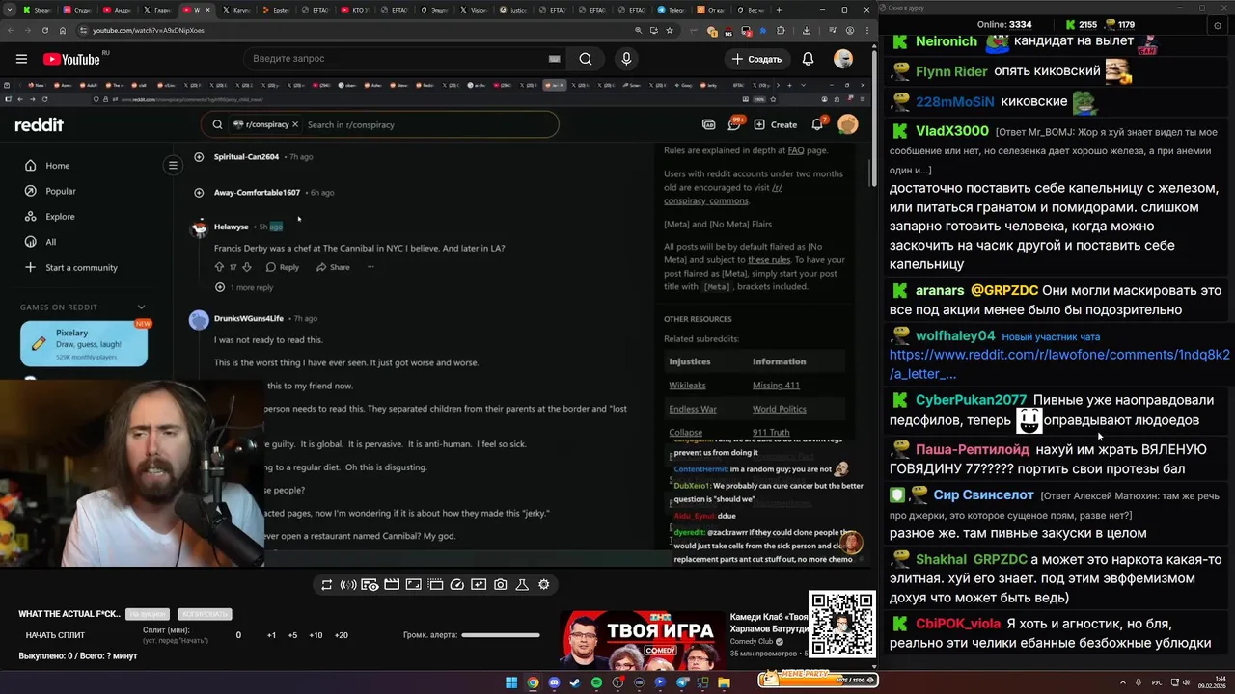Click the loop icon in the player toolbar
The height and width of the screenshot is (694, 1235).
click(327, 584)
